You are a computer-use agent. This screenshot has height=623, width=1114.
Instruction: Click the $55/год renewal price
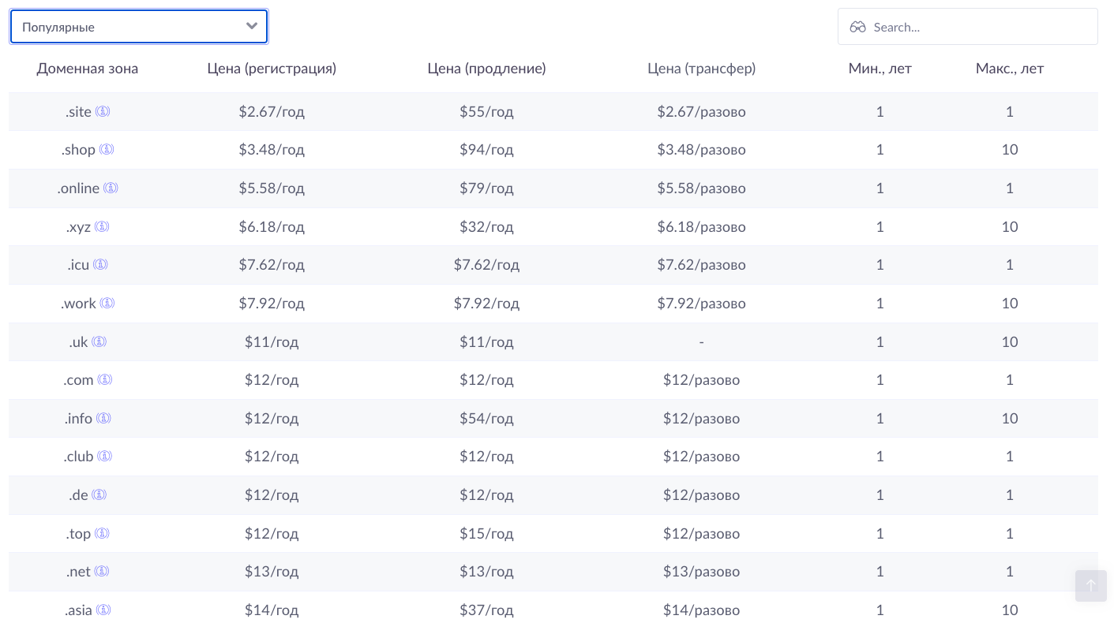tap(486, 112)
